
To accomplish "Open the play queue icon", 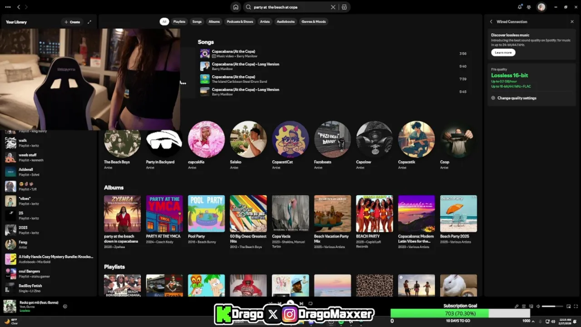I will 523,306.
